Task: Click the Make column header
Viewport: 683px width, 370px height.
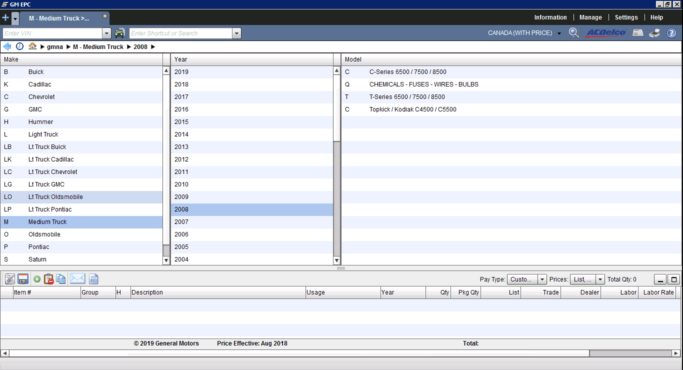Action: pyautogui.click(x=81, y=59)
